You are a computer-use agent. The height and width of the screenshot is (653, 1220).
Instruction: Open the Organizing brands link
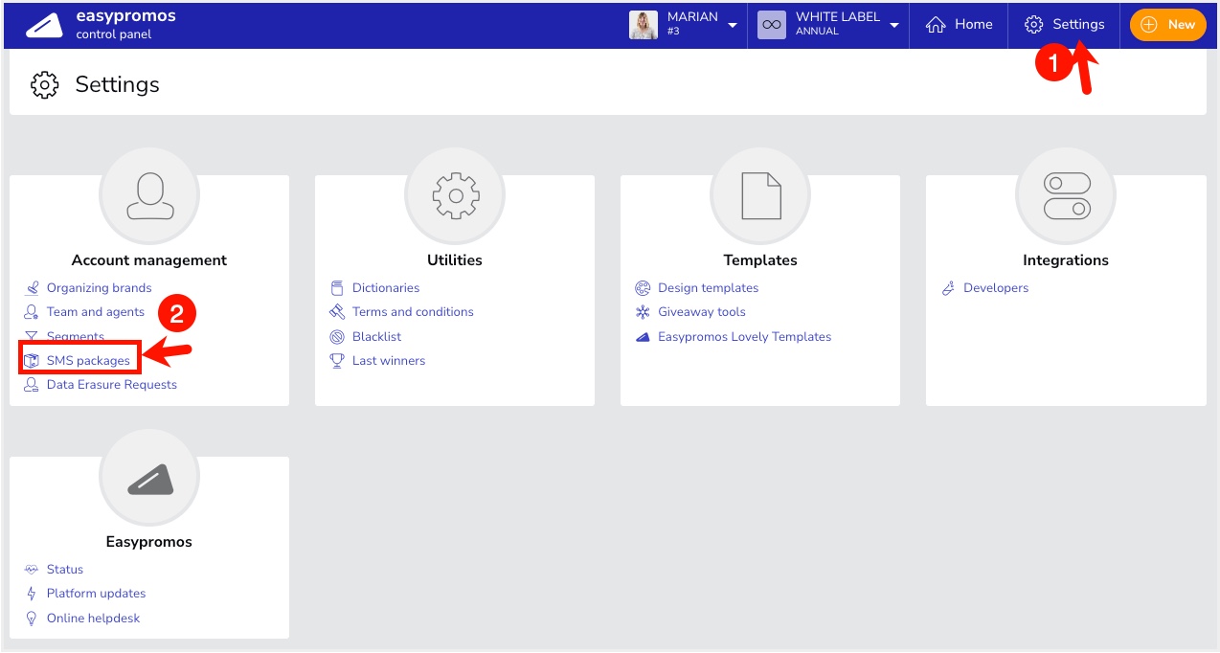point(99,288)
